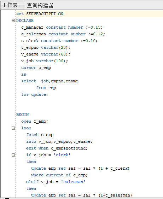Click the c_manager constant declaration line
This screenshot has width=163, height=199.
pos(62,27)
